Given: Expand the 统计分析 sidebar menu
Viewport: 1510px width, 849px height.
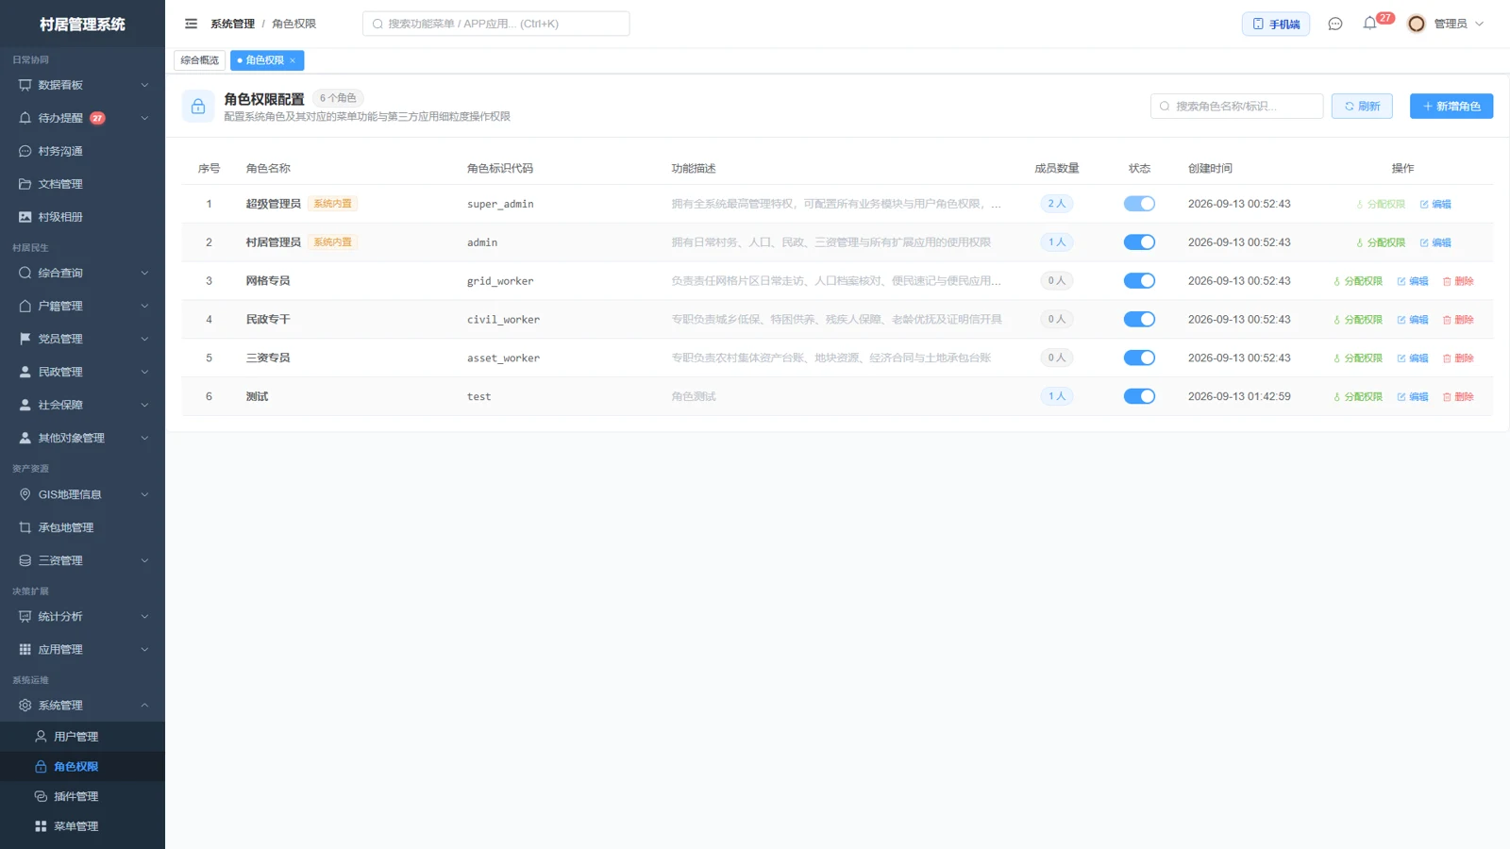Looking at the screenshot, I should click(x=83, y=617).
